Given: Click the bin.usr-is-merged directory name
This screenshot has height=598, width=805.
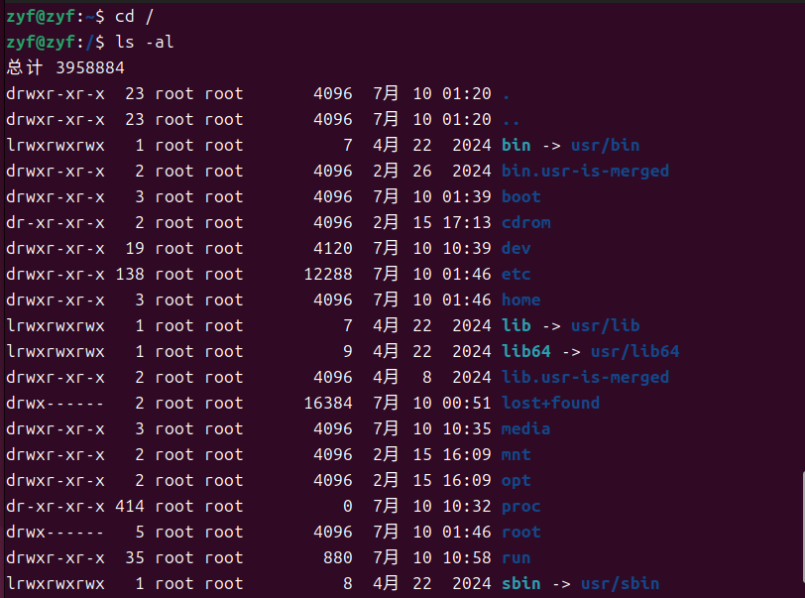Looking at the screenshot, I should (x=585, y=171).
